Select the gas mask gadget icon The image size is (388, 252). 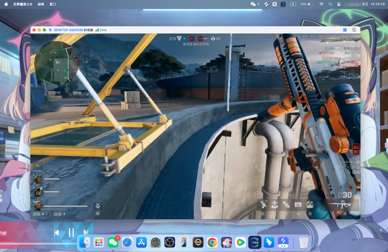click(x=275, y=204)
